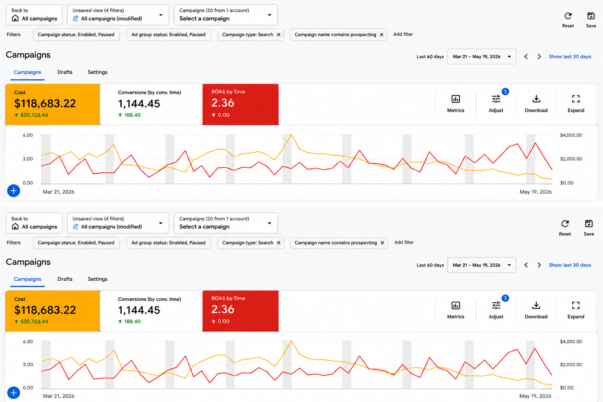Download the chart from the bottom panel
The height and width of the screenshot is (402, 603).
(x=536, y=310)
